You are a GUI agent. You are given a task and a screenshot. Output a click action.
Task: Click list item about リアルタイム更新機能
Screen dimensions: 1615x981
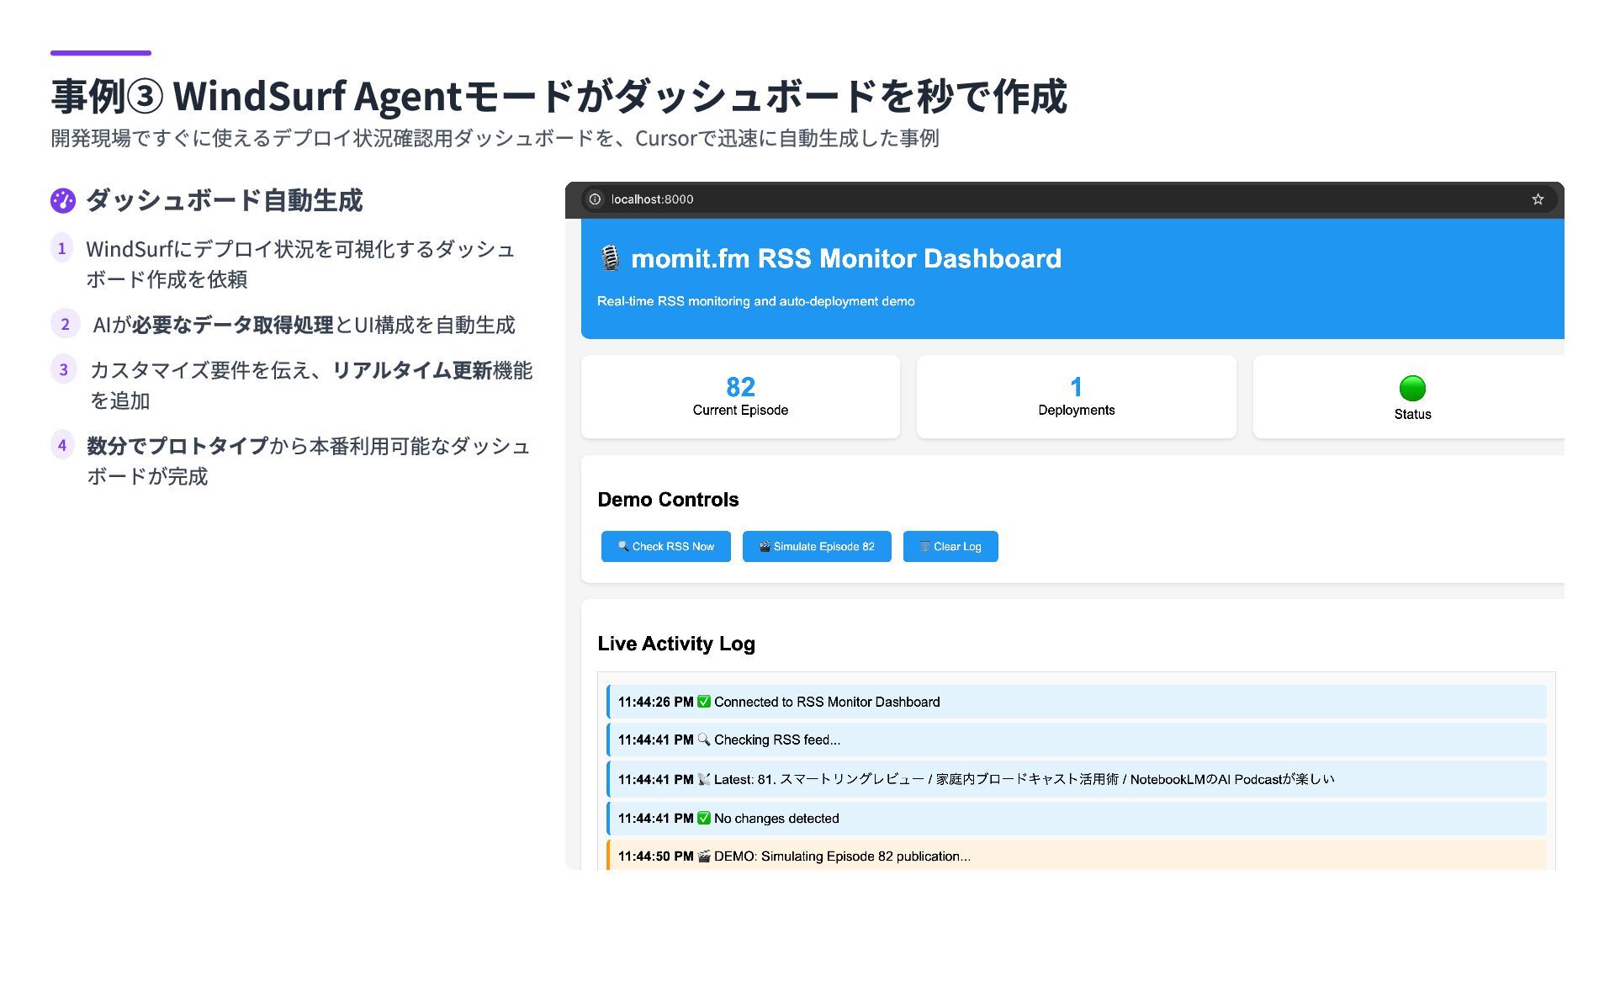(311, 385)
